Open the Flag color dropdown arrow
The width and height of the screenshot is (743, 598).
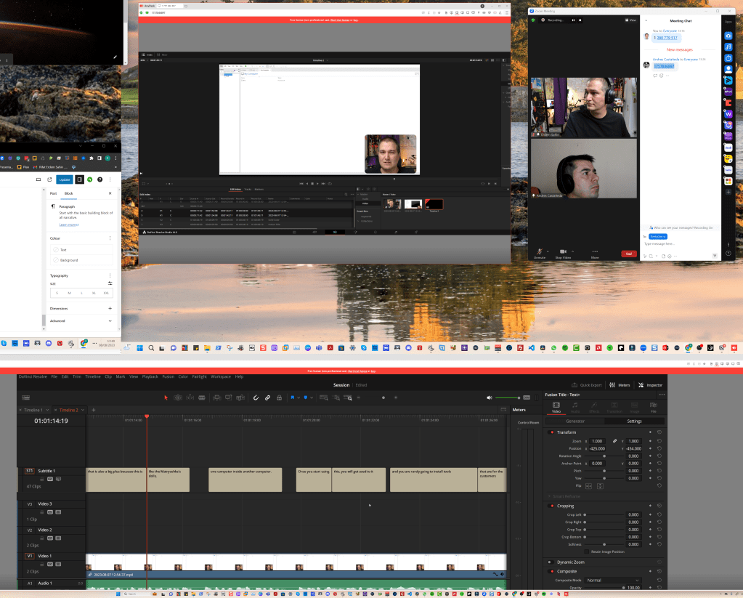(298, 398)
